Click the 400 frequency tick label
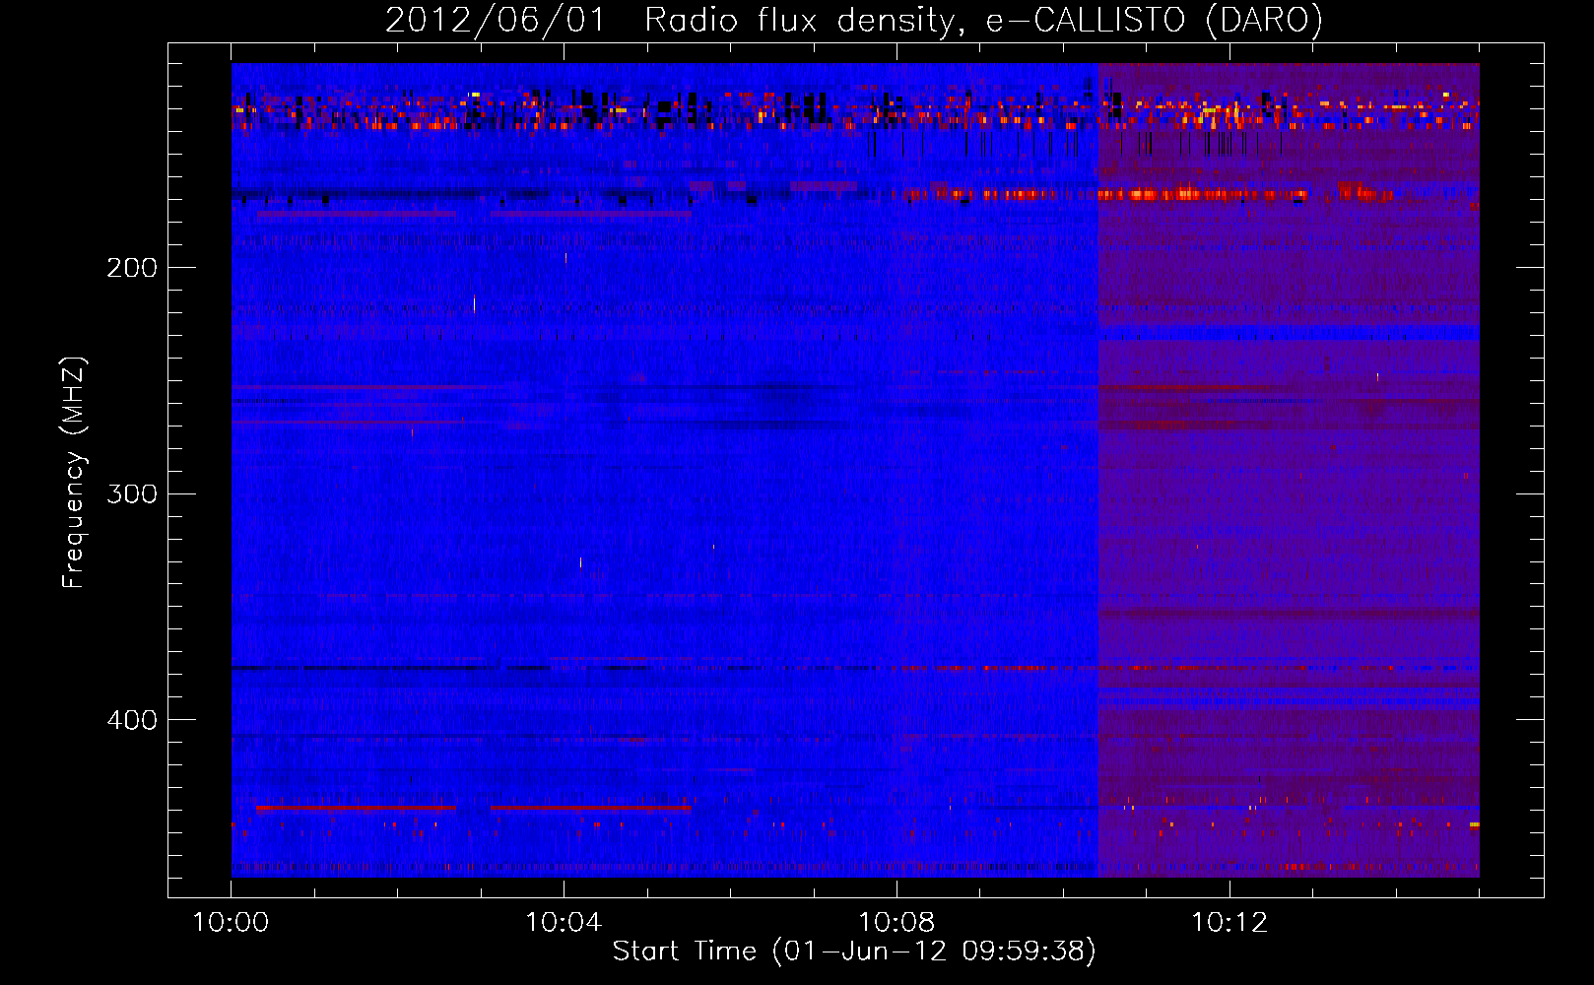 click(132, 720)
